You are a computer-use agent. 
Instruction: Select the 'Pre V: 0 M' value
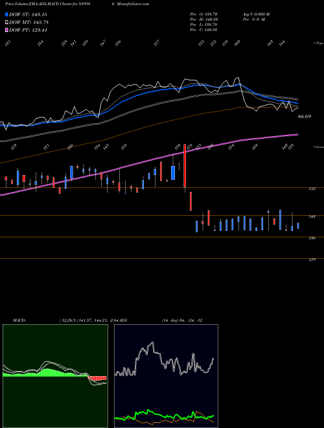253,19
